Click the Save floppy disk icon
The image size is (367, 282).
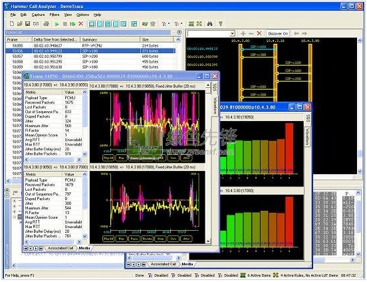tap(28, 24)
